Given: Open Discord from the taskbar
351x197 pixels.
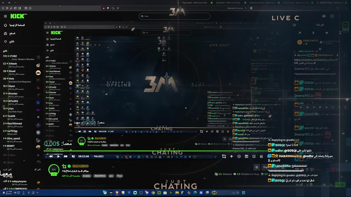Looking at the screenshot, I should coord(147,193).
